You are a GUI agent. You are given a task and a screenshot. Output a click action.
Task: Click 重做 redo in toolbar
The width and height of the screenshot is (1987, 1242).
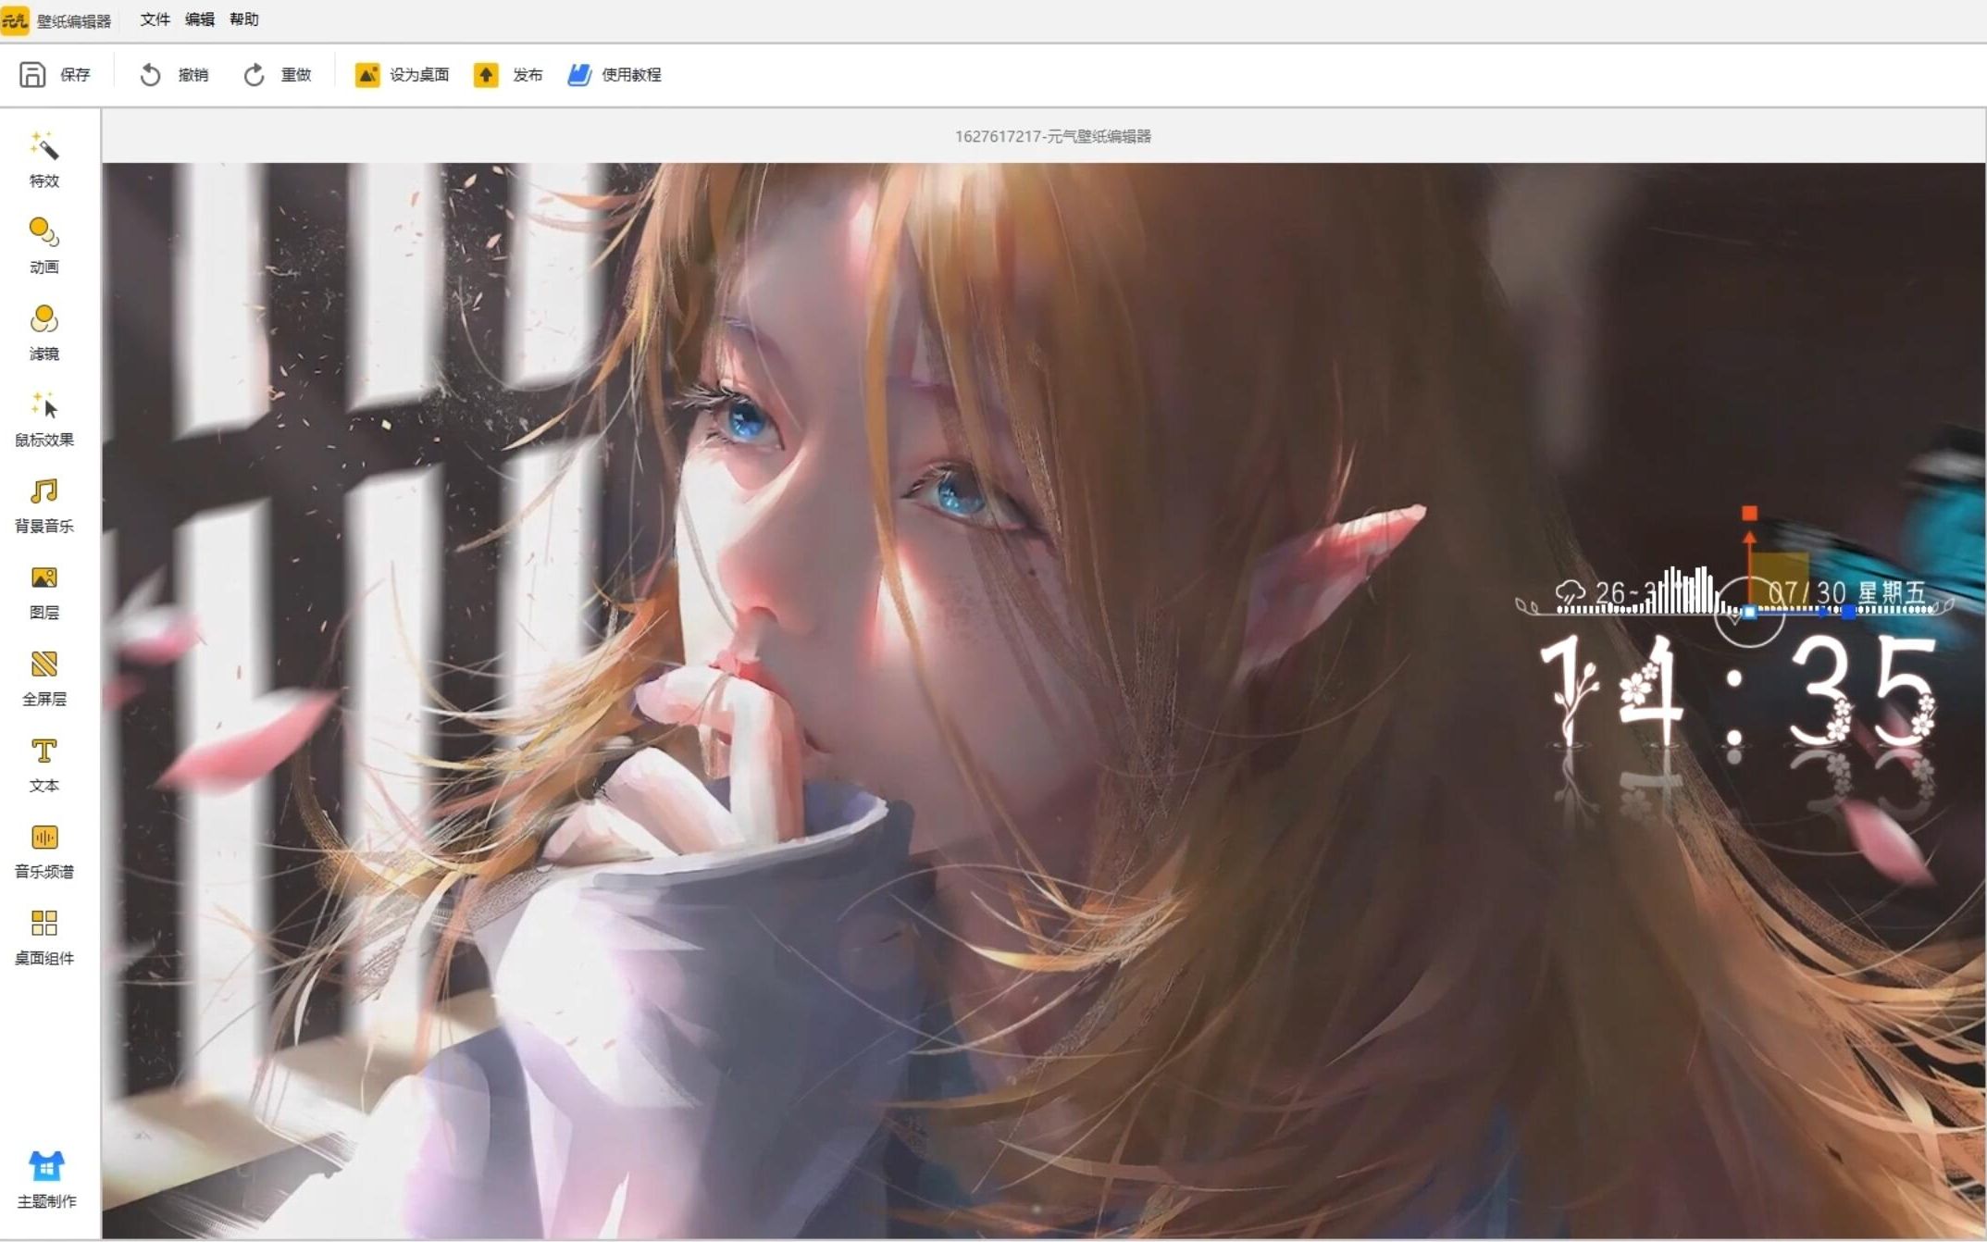(x=277, y=75)
